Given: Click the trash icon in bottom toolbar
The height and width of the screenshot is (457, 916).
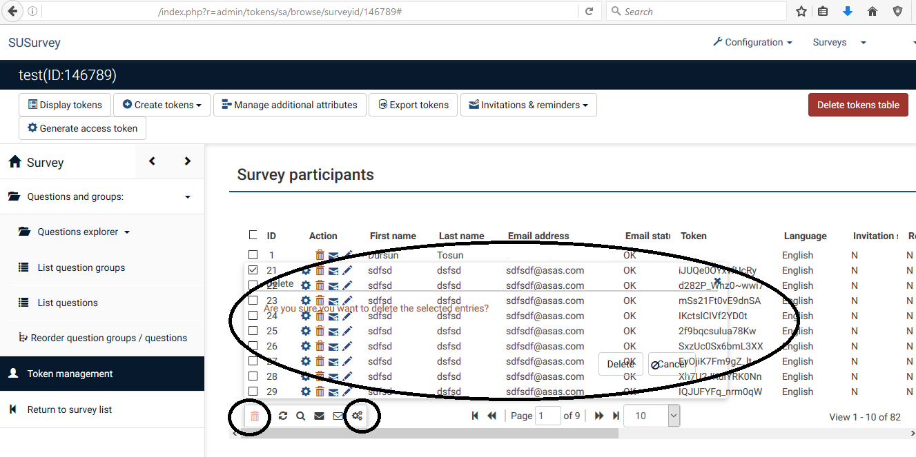Looking at the screenshot, I should [x=255, y=416].
